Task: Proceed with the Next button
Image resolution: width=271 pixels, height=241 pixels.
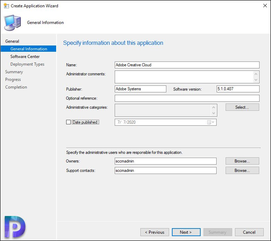Action: 186,232
